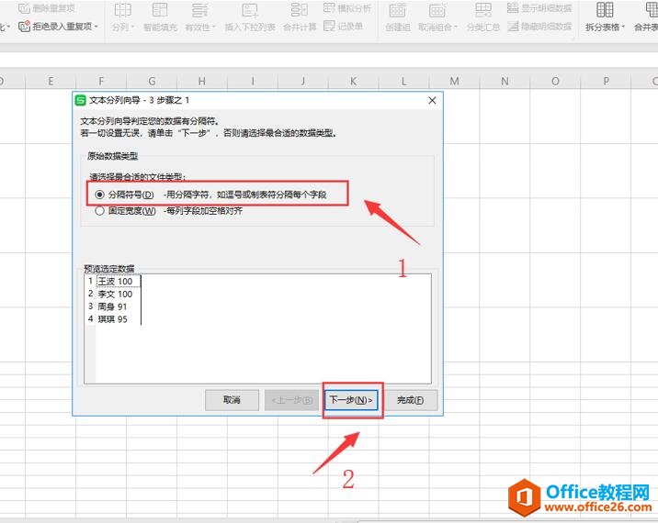Select column N header
The image size is (658, 523).
click(x=505, y=82)
